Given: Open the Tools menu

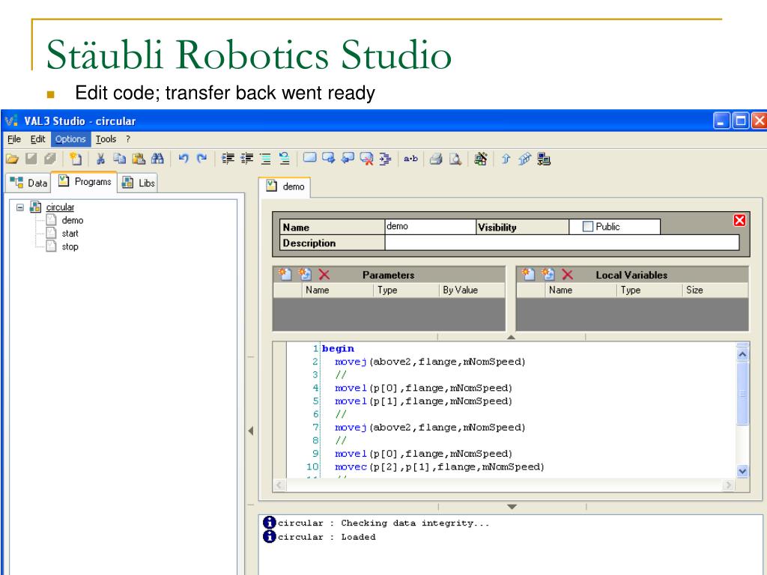Looking at the screenshot, I should click(106, 139).
